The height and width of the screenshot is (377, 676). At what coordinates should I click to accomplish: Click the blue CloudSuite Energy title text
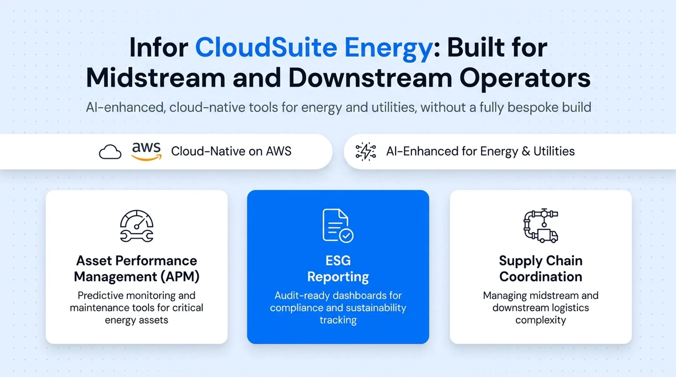tap(314, 48)
